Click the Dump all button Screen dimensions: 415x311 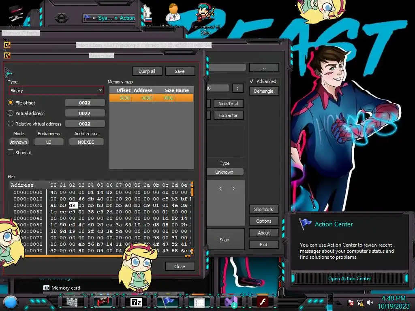pos(147,71)
